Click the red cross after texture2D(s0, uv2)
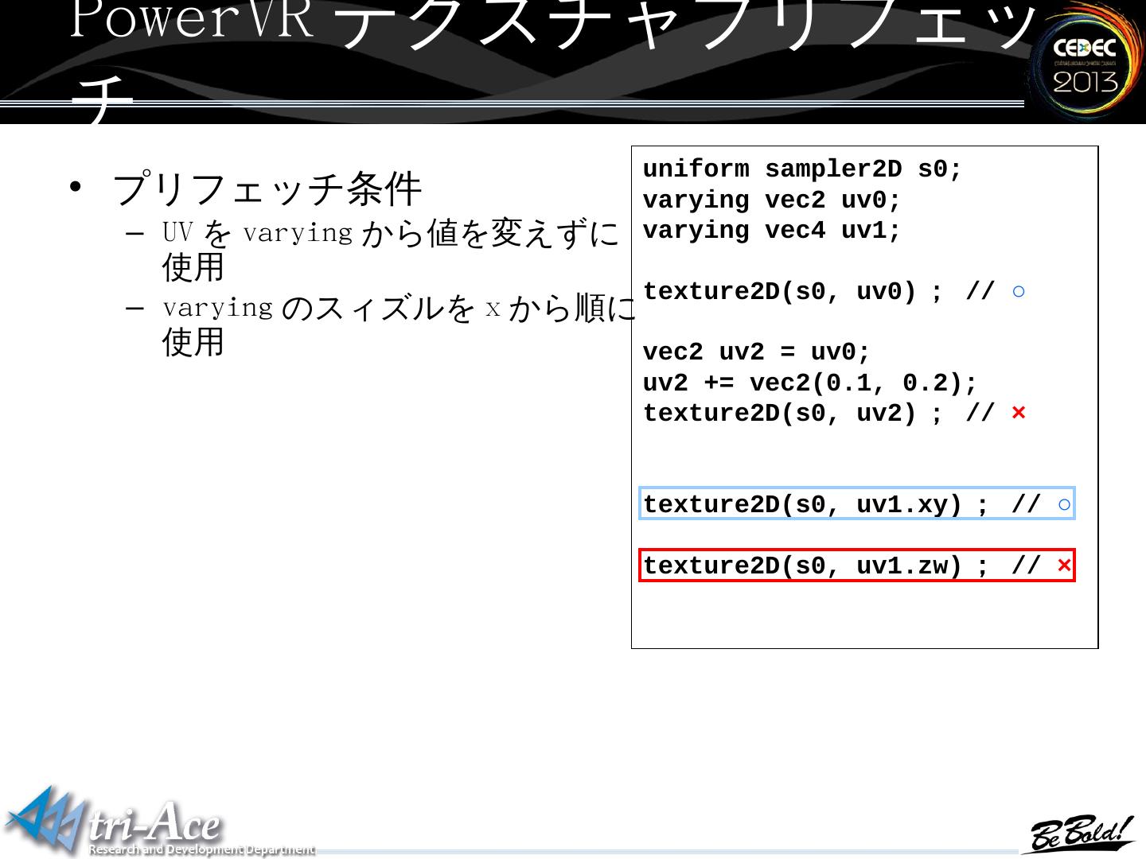Screen dimensions: 1146x859 tap(1018, 413)
